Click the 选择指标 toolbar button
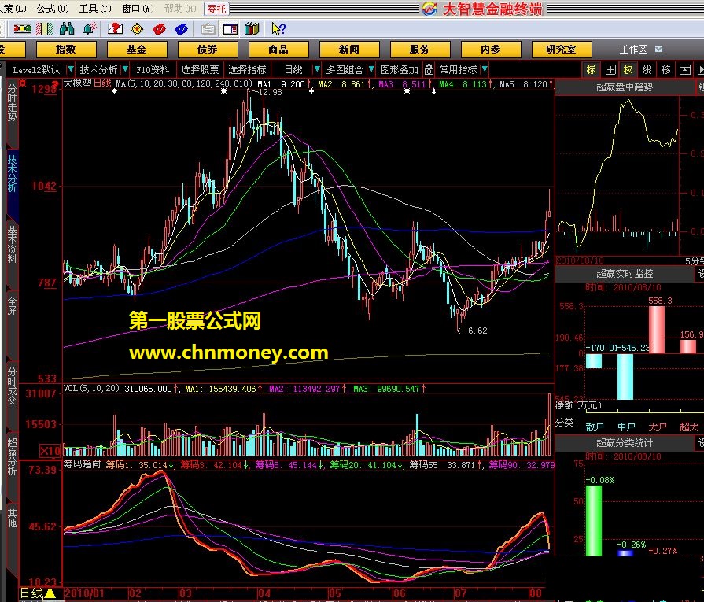The height and width of the screenshot is (602, 704). (248, 69)
